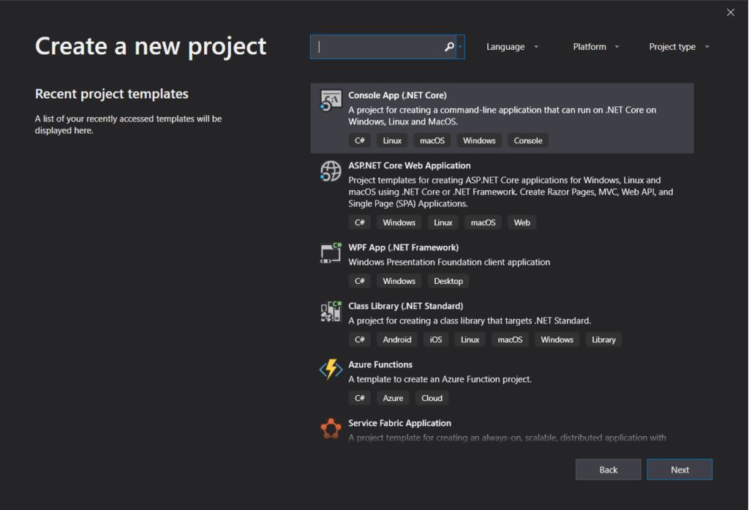Click the ASP.NET Core Web Application globe icon
The height and width of the screenshot is (510, 749).
click(331, 171)
